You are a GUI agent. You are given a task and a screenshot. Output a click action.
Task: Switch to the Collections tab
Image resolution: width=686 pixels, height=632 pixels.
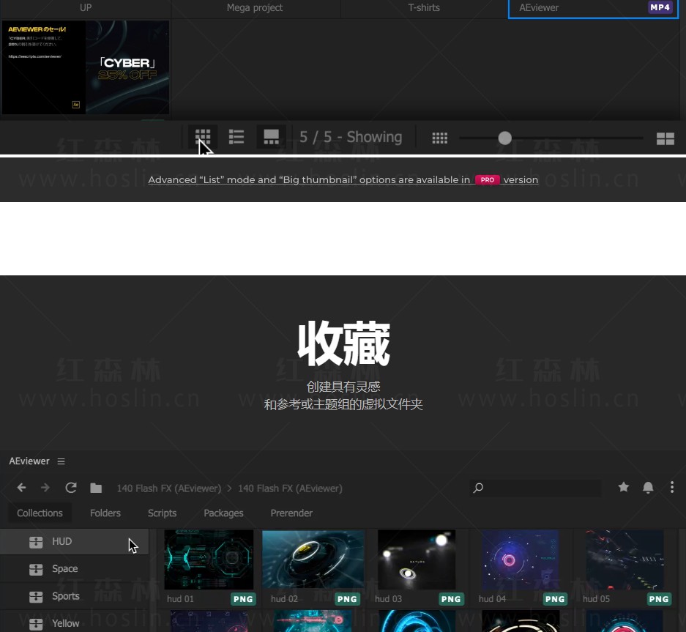click(40, 513)
